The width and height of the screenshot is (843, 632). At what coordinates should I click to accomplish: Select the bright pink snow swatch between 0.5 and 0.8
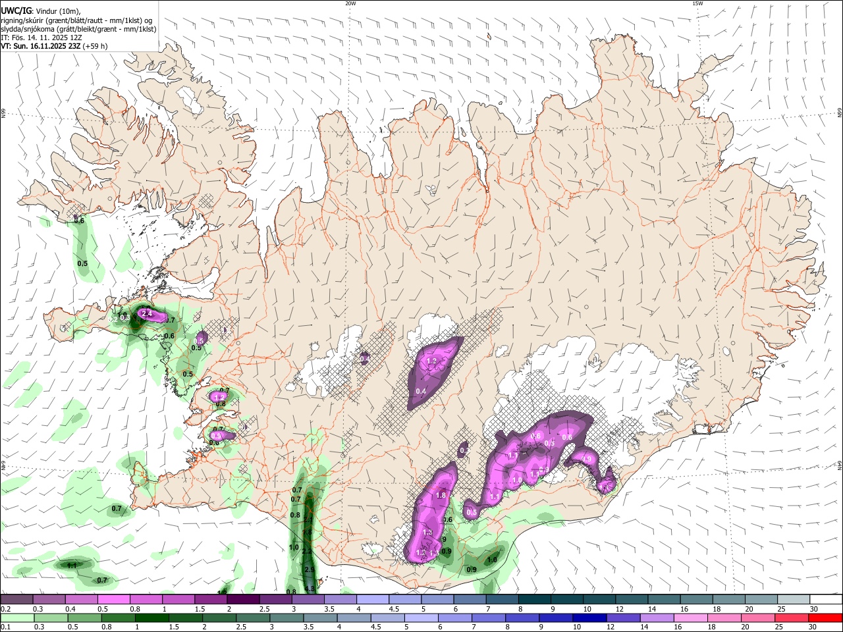click(x=113, y=599)
